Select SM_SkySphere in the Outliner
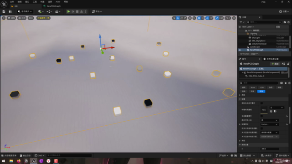The image size is (292, 164). 259,41
